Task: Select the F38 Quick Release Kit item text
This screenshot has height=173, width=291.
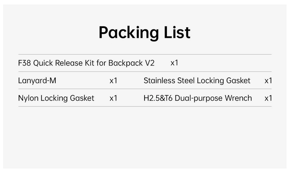Action: click(x=86, y=63)
